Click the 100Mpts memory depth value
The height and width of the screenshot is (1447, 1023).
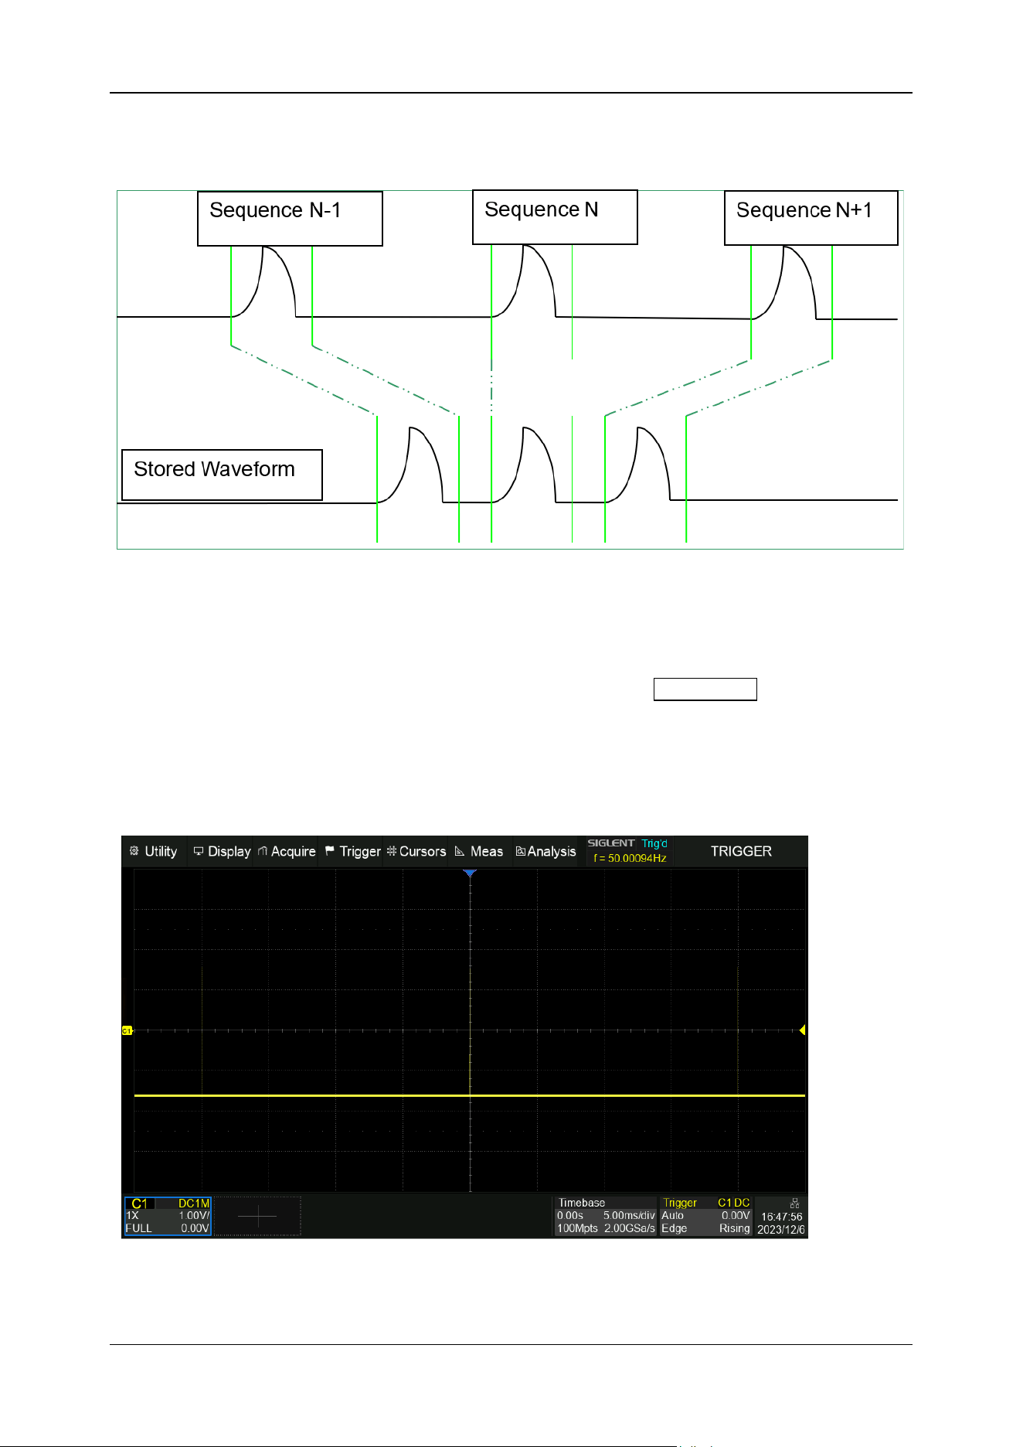pyautogui.click(x=577, y=1228)
